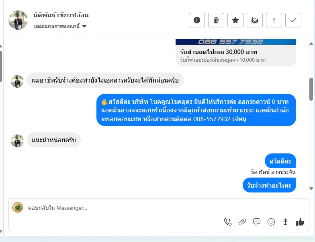315x242 pixels.
Task: Open emoji picker smiley icon
Action: pyautogui.click(x=271, y=222)
